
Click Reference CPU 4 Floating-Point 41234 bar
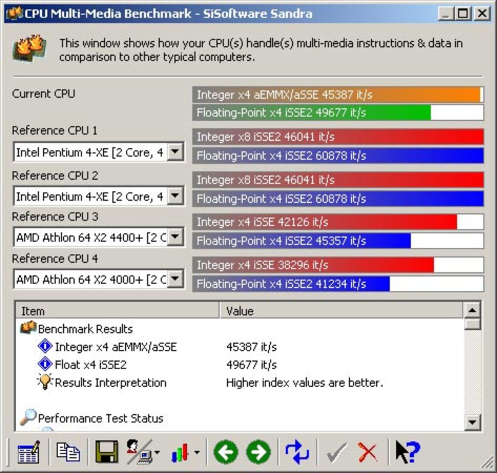338,284
